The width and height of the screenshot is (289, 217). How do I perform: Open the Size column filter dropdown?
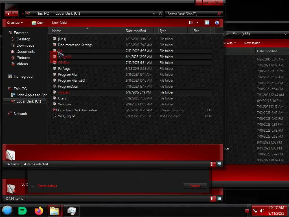pyautogui.click(x=212, y=31)
